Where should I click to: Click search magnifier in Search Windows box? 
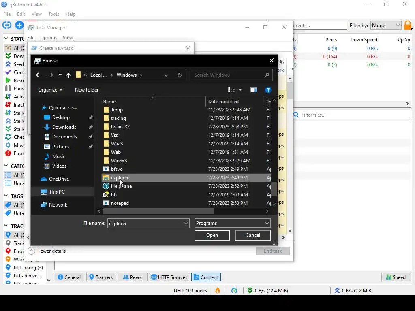click(x=267, y=75)
